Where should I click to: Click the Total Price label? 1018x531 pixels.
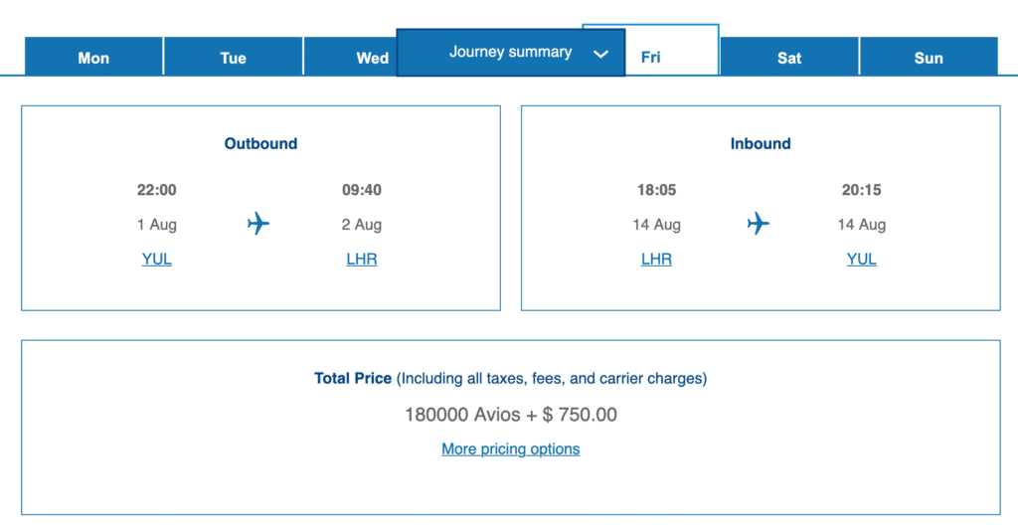pos(353,378)
